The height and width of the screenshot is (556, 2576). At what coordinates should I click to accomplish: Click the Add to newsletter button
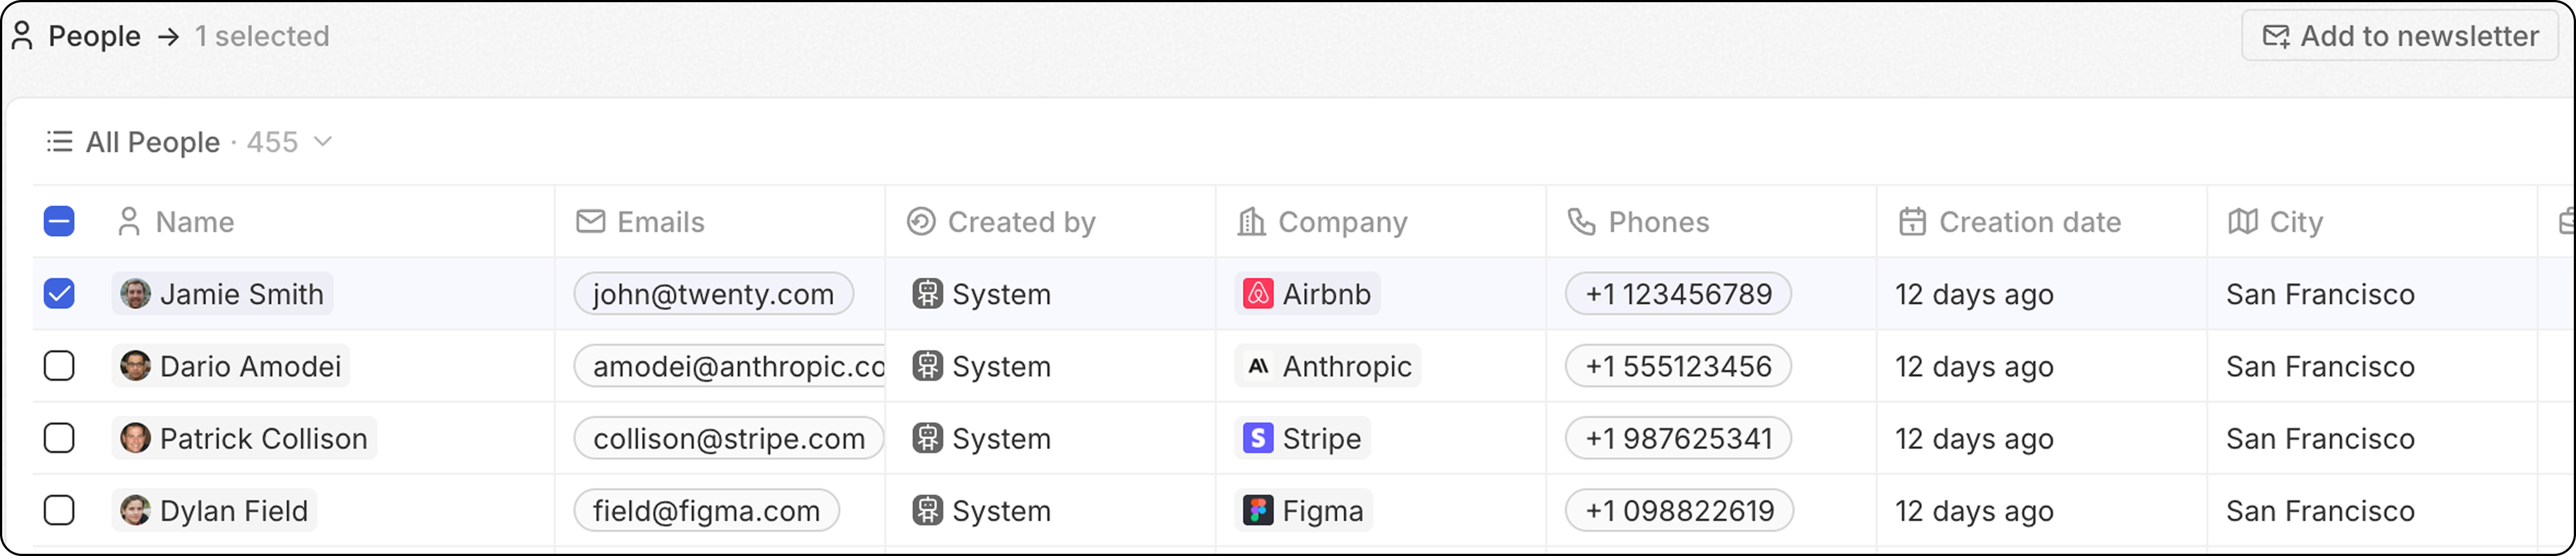[x=2399, y=36]
